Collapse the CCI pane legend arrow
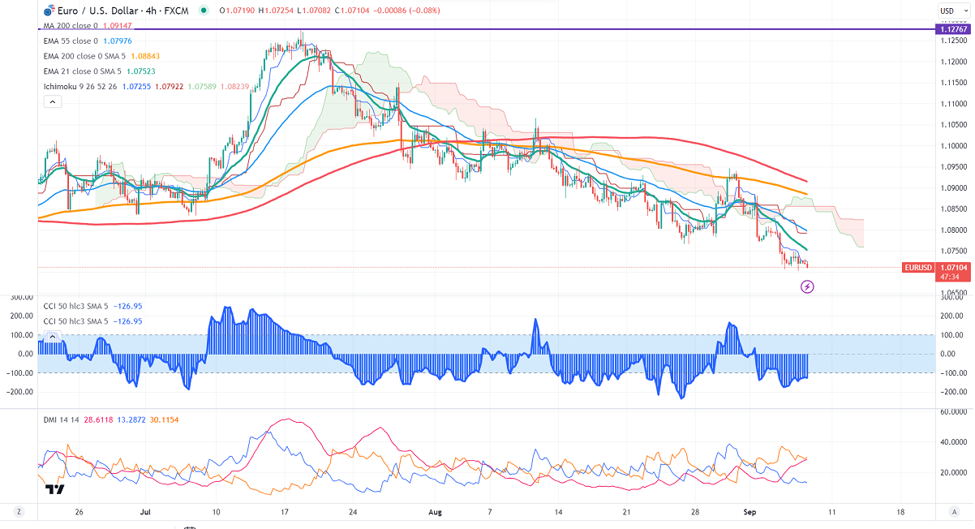The height and width of the screenshot is (529, 975). pos(52,336)
